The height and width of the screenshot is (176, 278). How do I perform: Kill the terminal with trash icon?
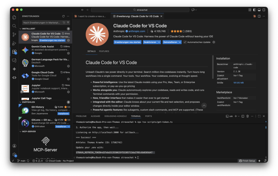pyautogui.click(x=248, y=116)
